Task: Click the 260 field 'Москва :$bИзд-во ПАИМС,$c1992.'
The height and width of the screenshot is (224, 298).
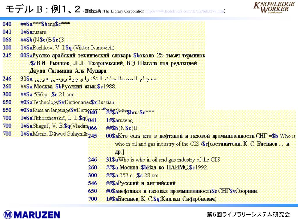Action: (157, 167)
